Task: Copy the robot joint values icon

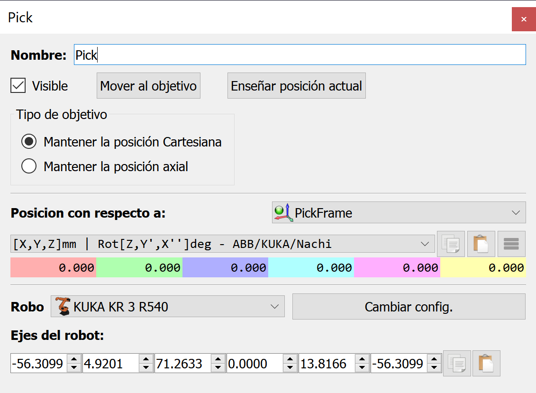Action: [x=457, y=364]
